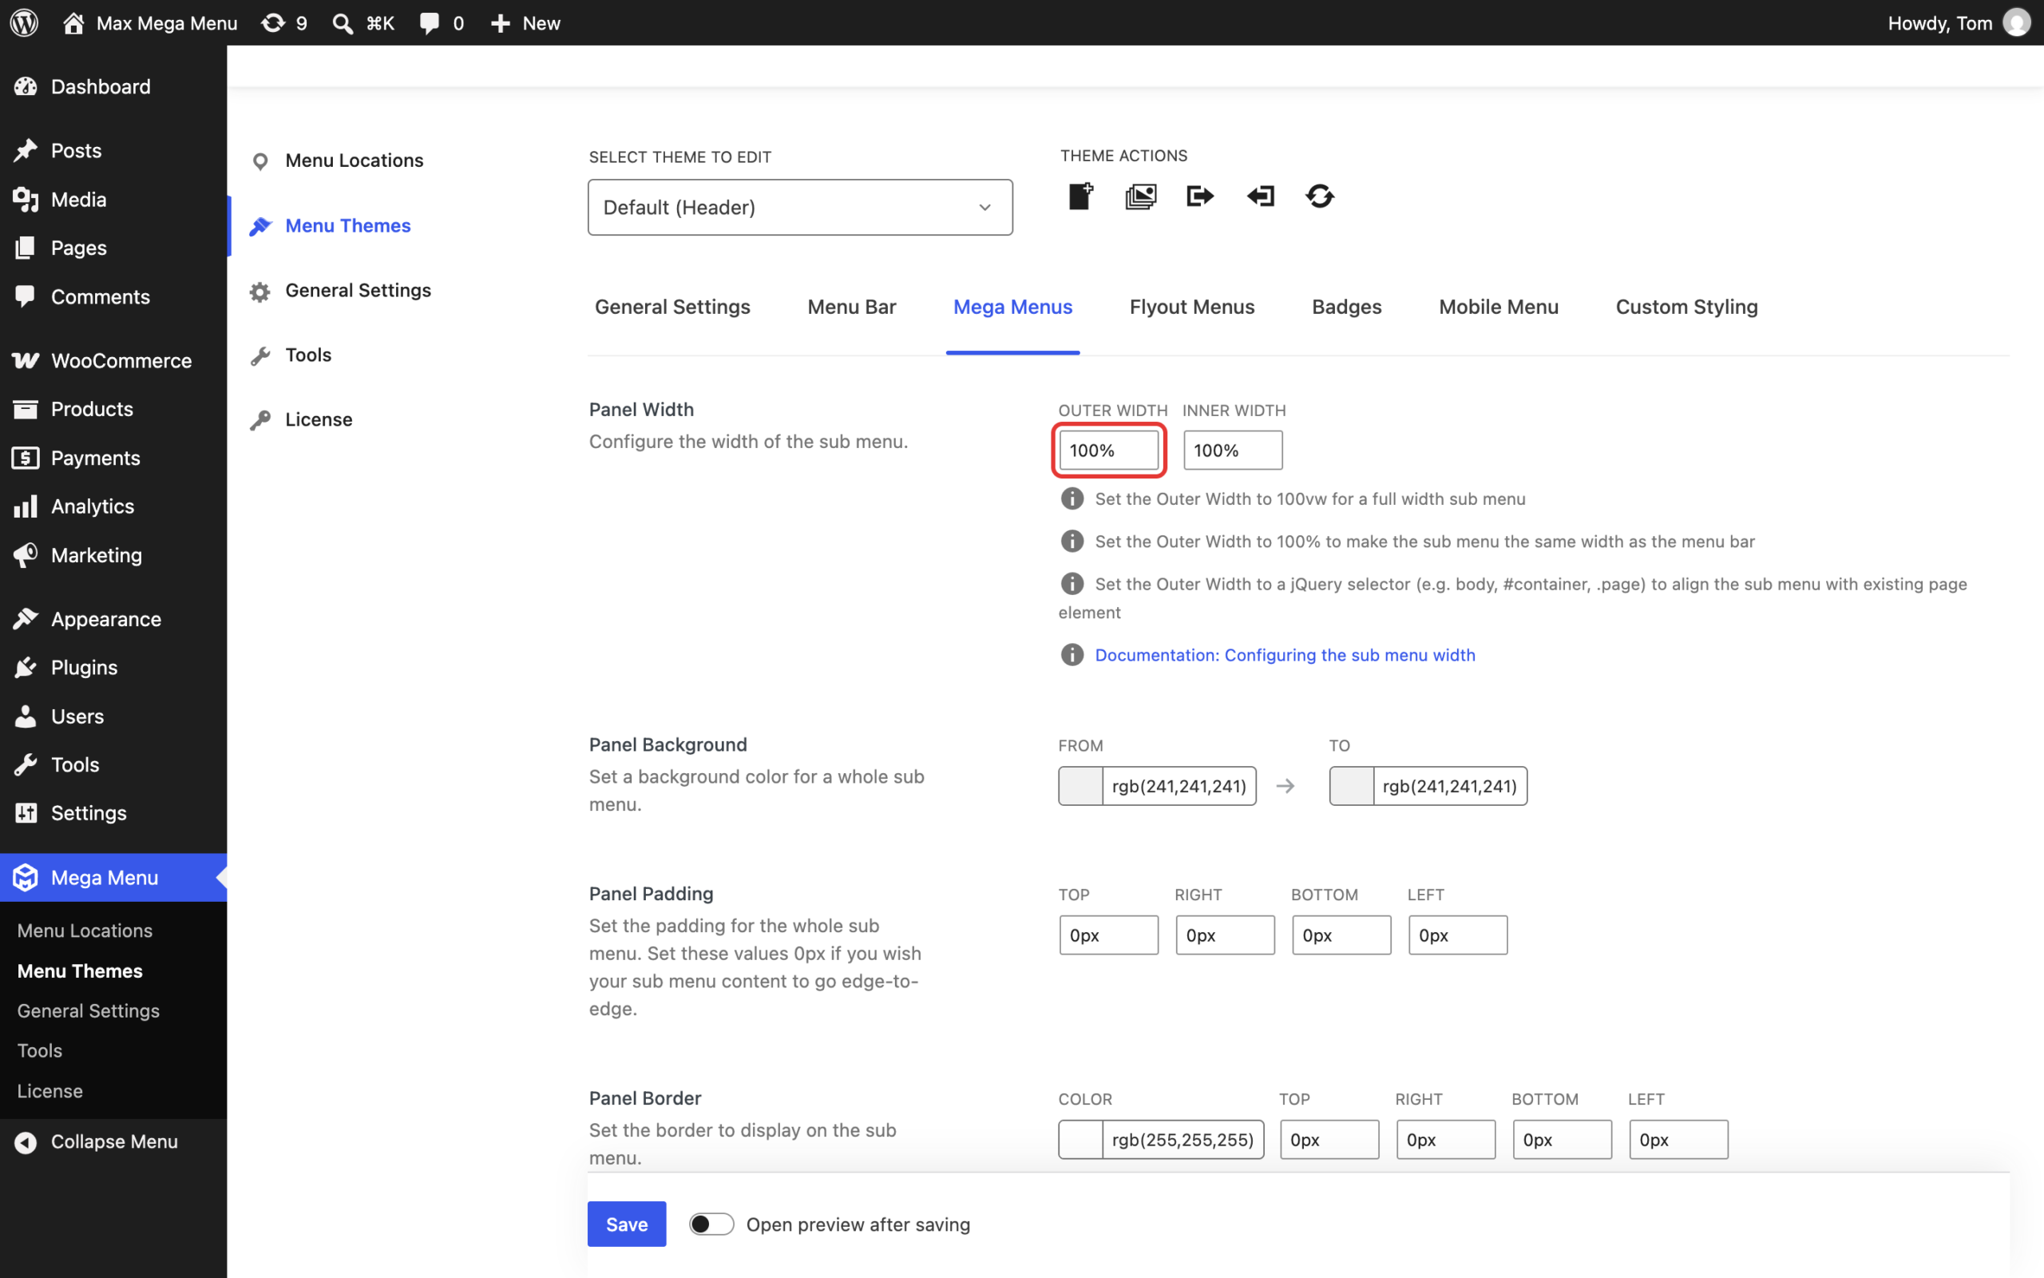Click Panel Padding TOP input
The height and width of the screenshot is (1278, 2044).
click(1109, 935)
